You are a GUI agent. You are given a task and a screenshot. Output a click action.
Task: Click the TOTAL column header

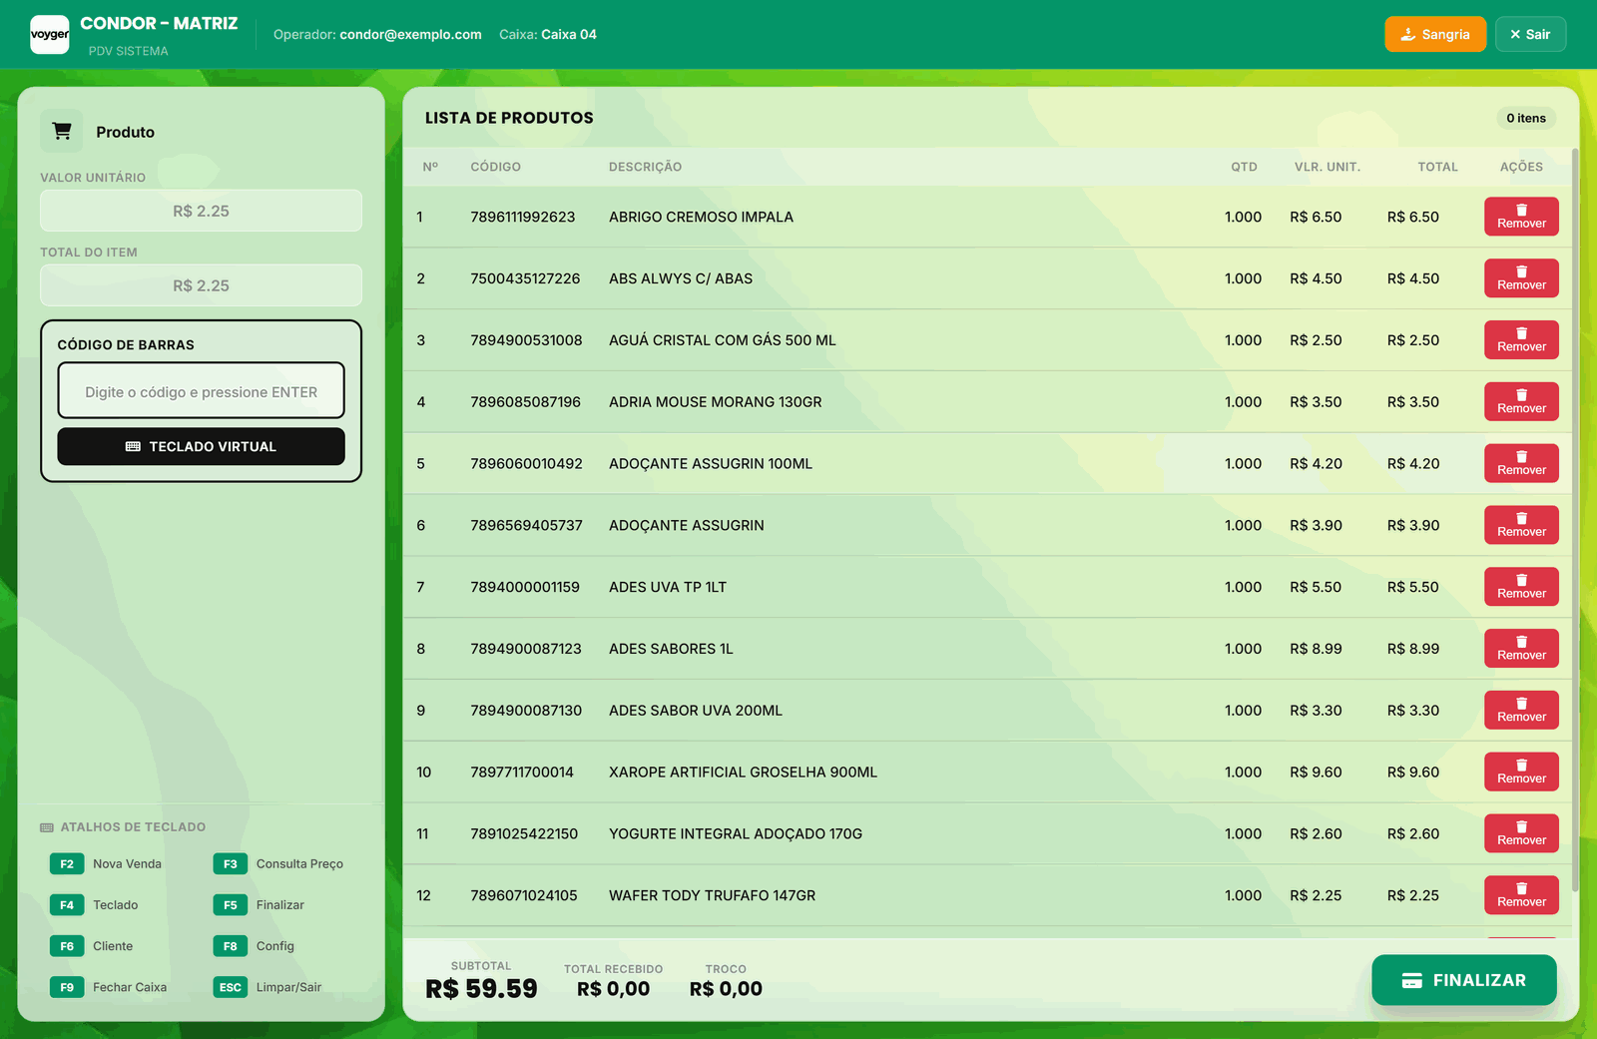pos(1437,167)
